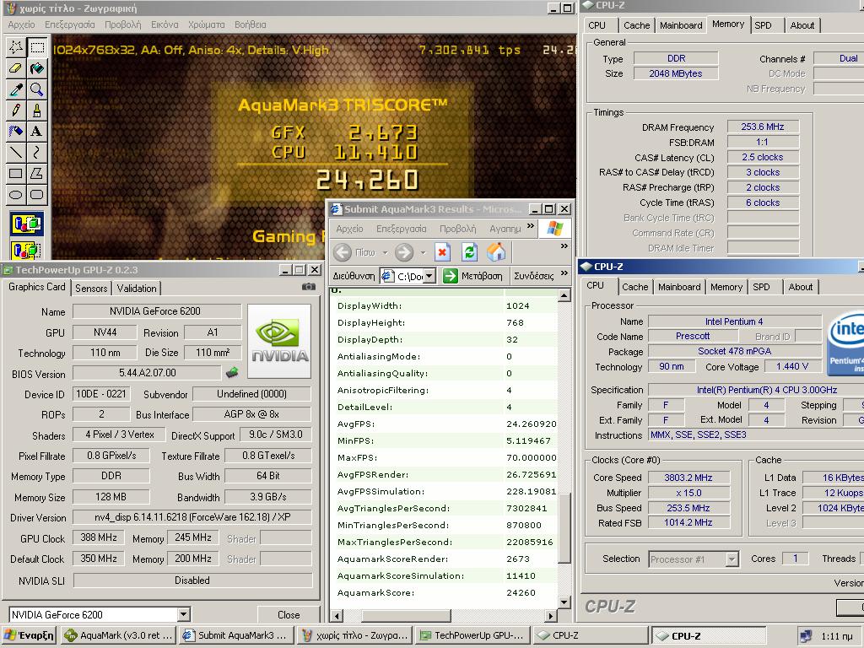864x648 pixels.
Task: Go to the browser Home page icon
Action: point(496,252)
